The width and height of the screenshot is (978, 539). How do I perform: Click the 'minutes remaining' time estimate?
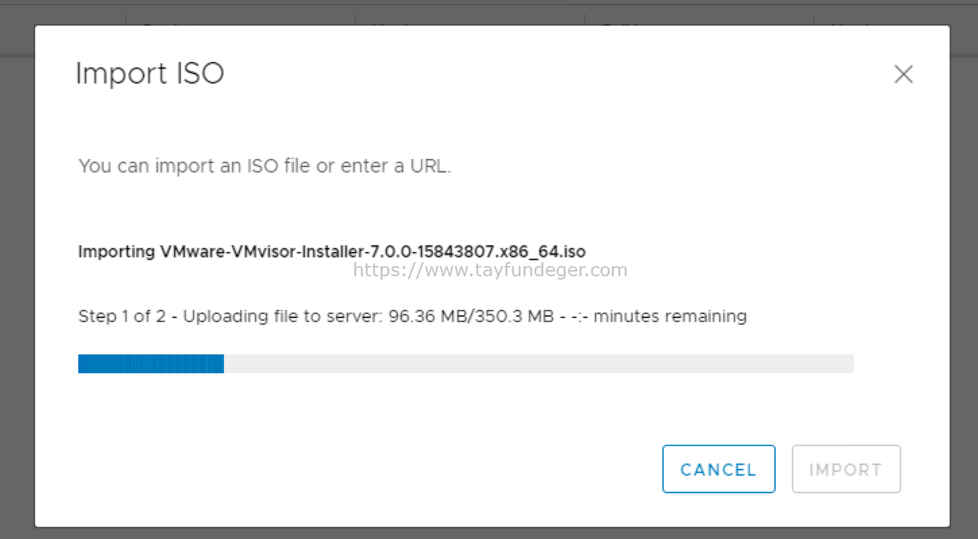(670, 316)
